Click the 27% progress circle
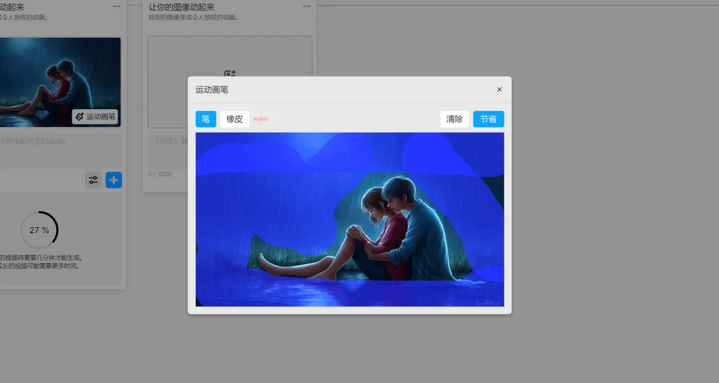 tap(40, 230)
